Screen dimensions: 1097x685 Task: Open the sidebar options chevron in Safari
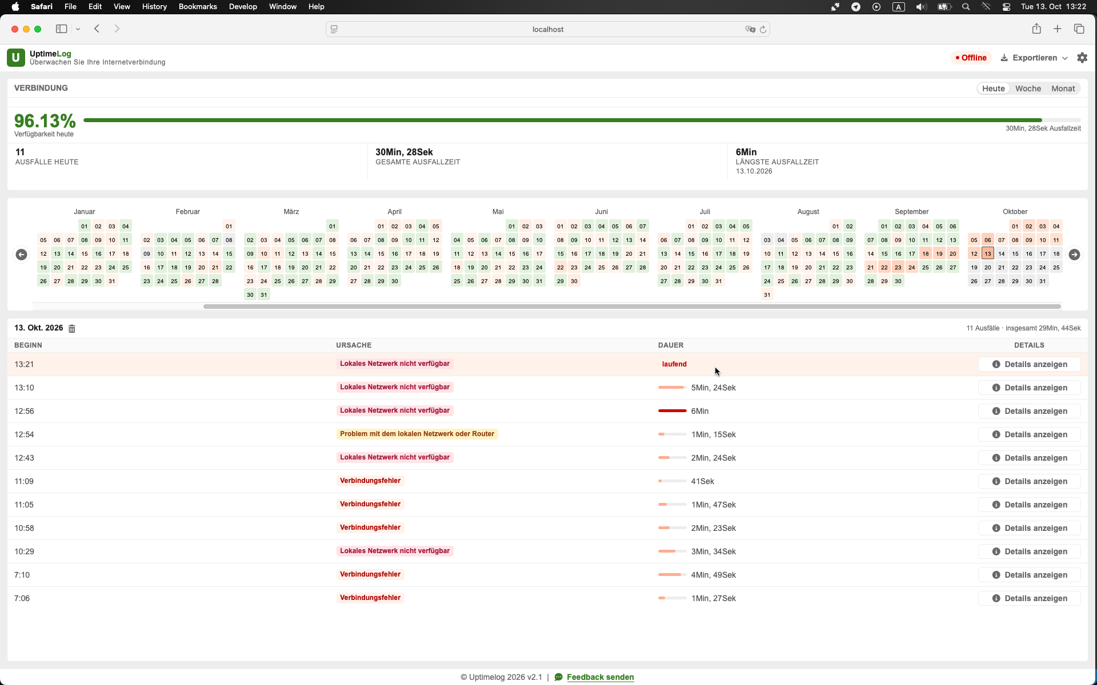coord(78,29)
